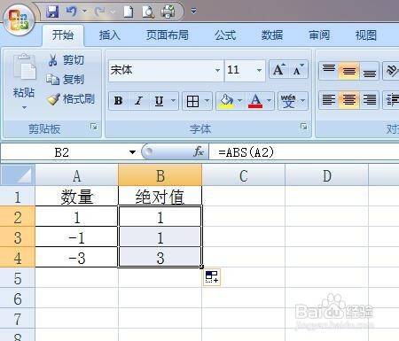
Task: Click the fx insert function icon
Action: pos(199,151)
